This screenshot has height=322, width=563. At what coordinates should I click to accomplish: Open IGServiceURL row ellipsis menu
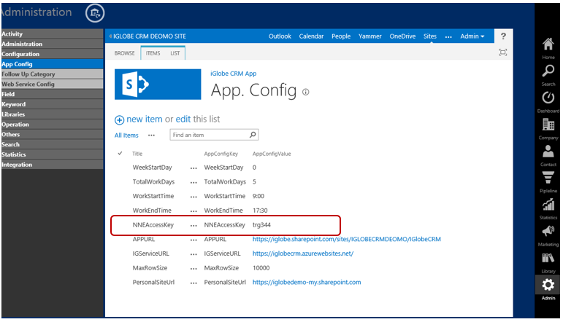tap(194, 254)
